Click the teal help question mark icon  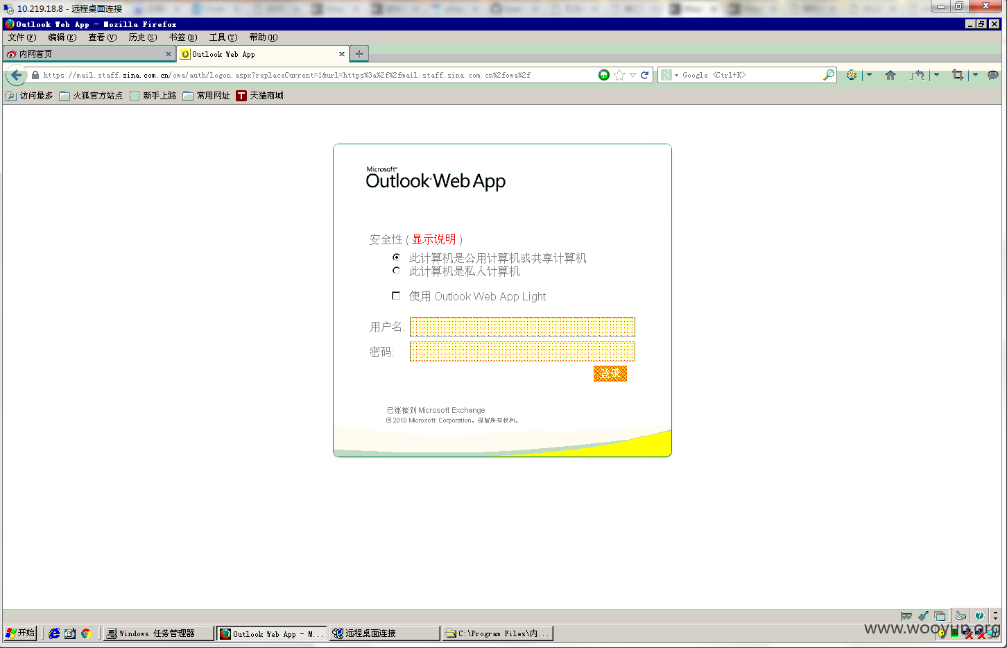pyautogui.click(x=979, y=615)
